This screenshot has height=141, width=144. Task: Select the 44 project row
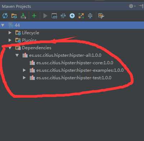click(72, 25)
